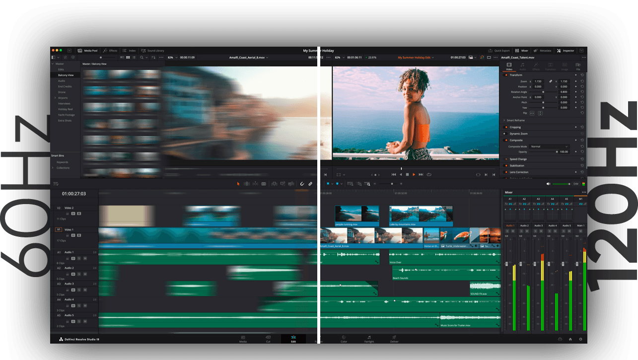
Task: Open the Composite Mode dropdown
Action: 549,146
